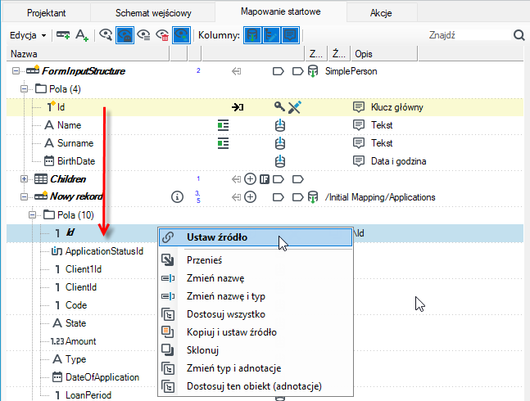Click the add text field 'A+' icon
The width and height of the screenshot is (530, 401).
pos(82,35)
